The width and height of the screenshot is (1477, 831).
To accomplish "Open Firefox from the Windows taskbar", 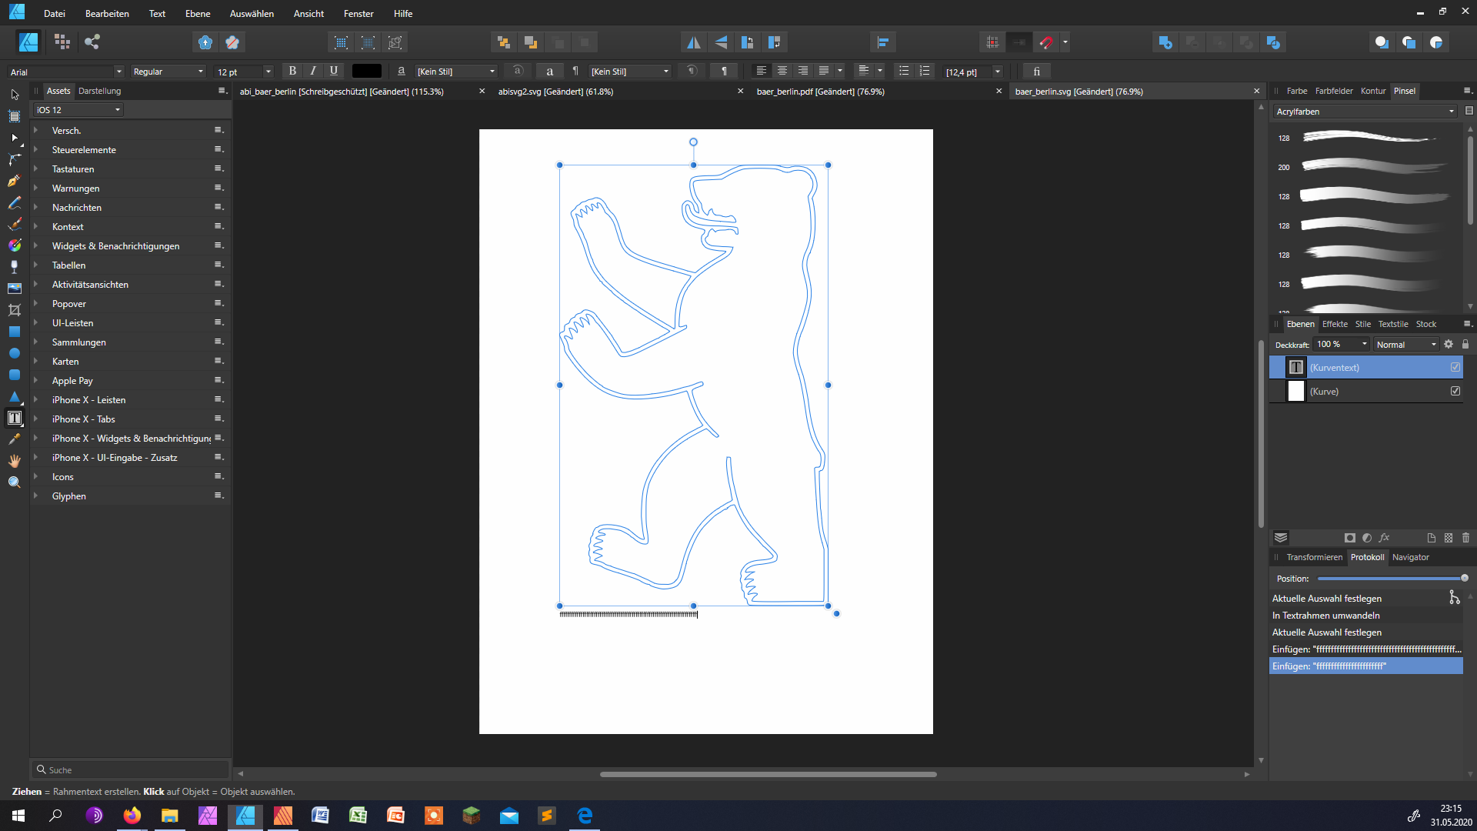I will 132,816.
